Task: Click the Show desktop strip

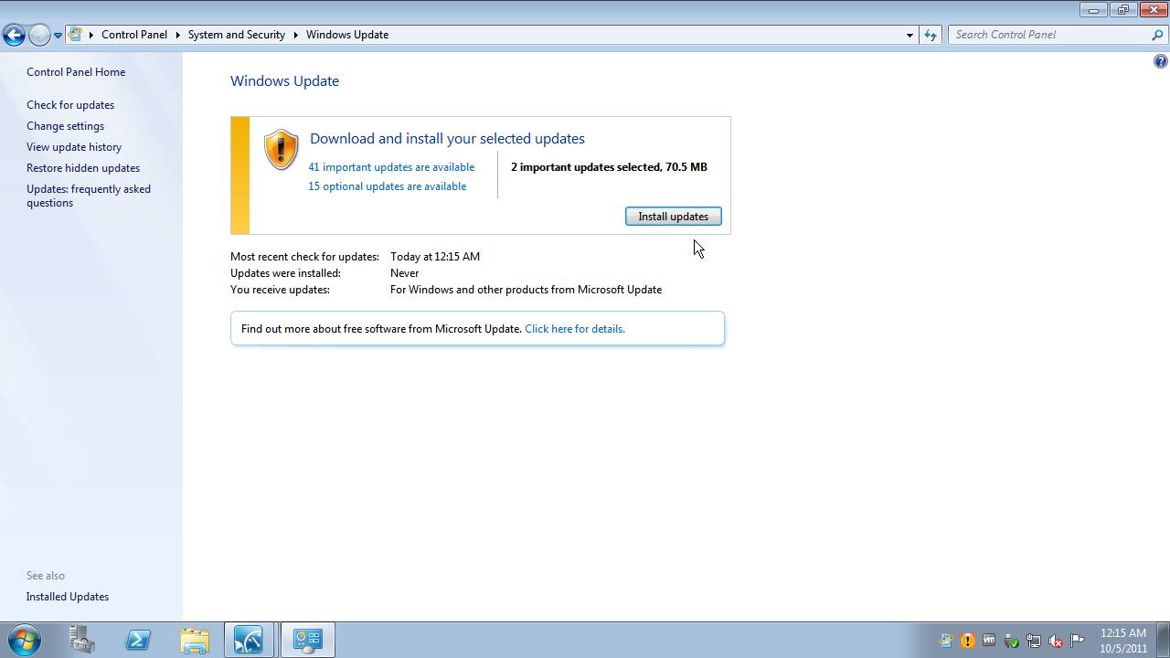Action: (1163, 640)
